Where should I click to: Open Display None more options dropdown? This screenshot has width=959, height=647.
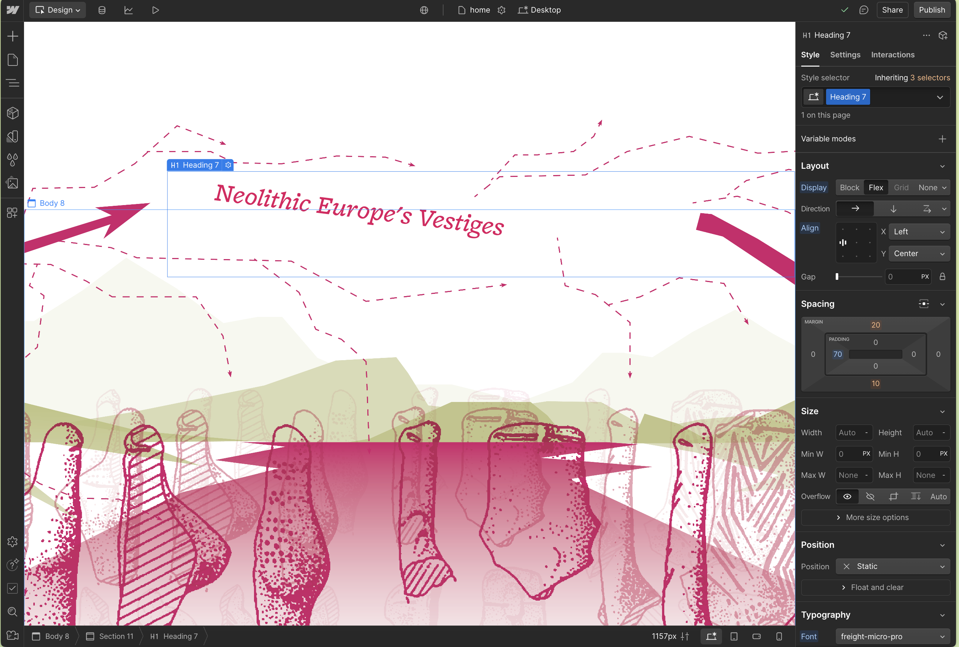944,187
